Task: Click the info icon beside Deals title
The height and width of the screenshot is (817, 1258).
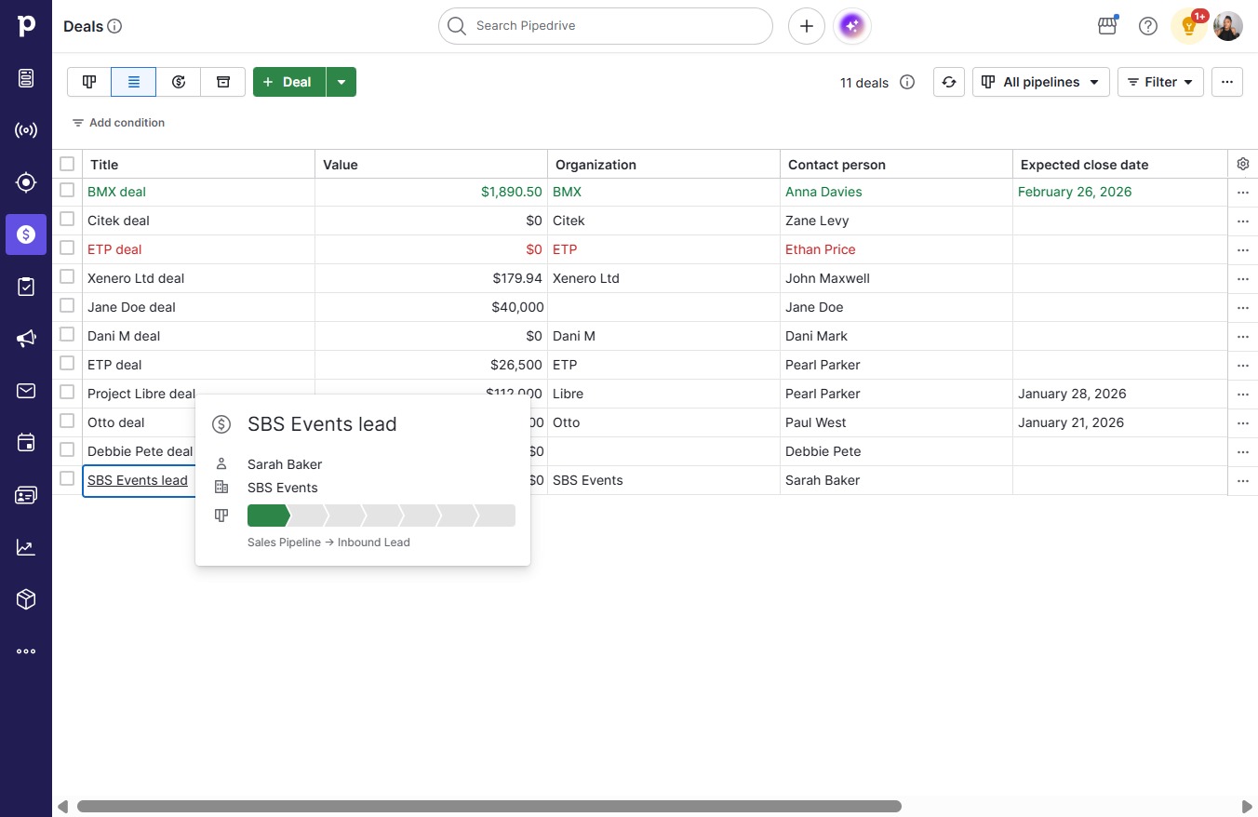Action: (115, 26)
